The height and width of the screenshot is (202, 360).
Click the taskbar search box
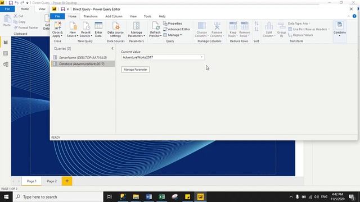(58, 197)
